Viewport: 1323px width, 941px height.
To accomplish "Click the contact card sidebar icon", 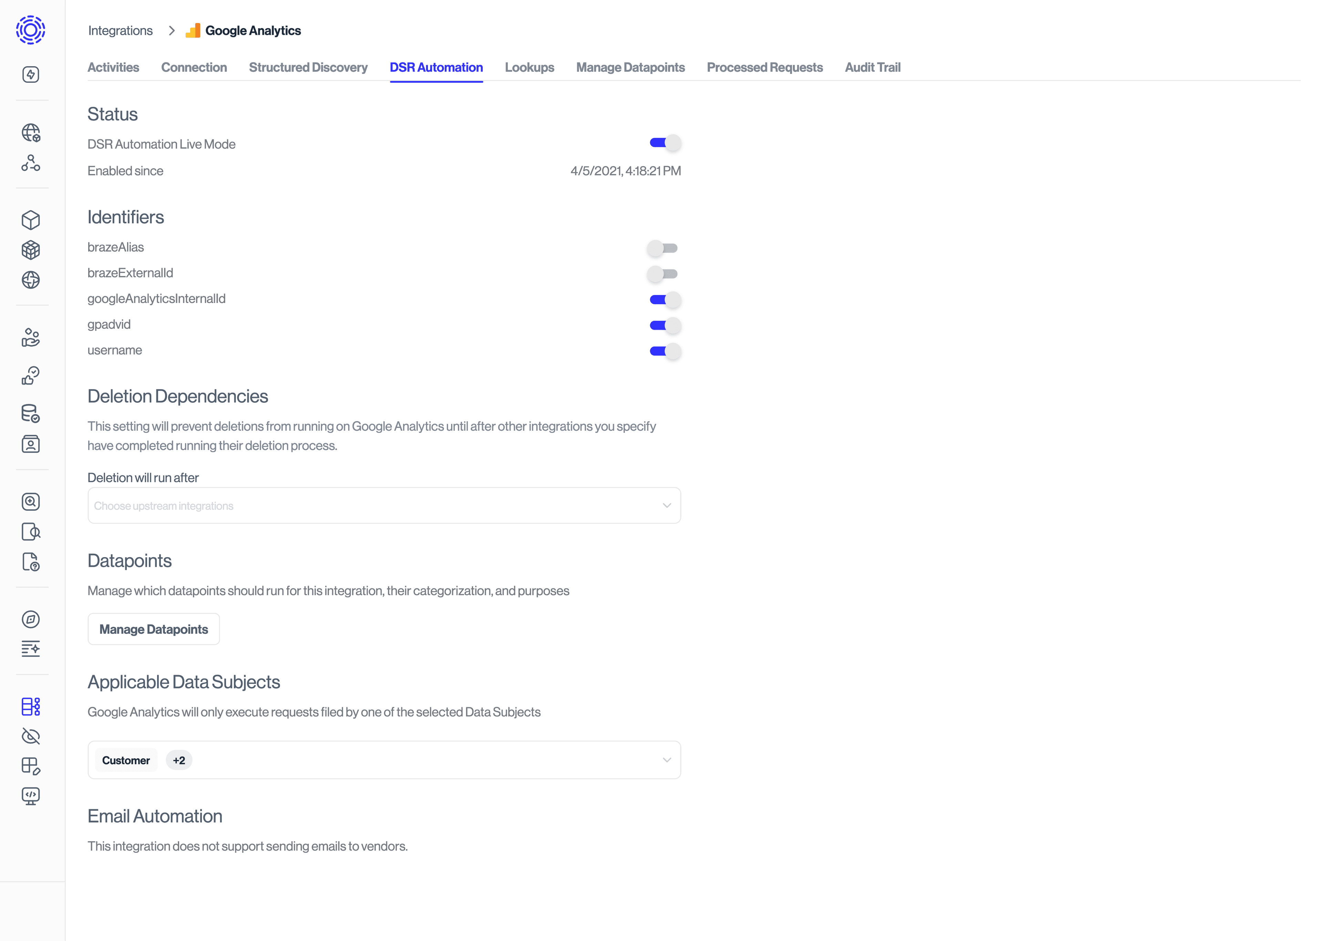I will pos(31,444).
